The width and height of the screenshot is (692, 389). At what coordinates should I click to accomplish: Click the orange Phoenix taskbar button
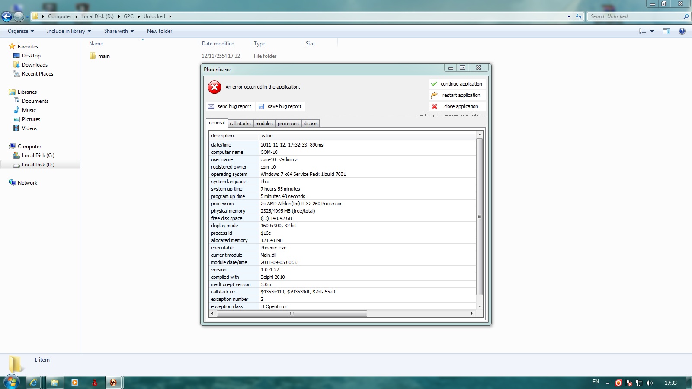tap(114, 383)
